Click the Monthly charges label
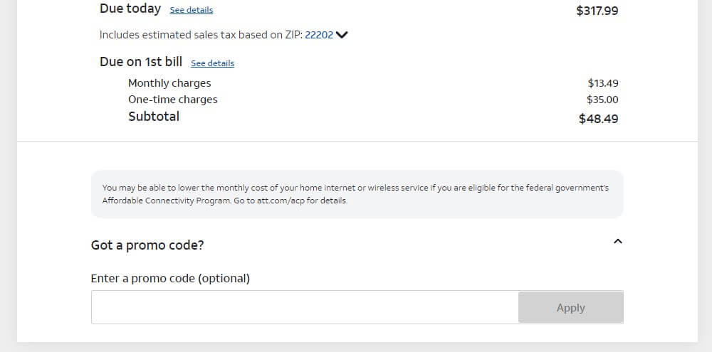Screen dimensions: 712x352 [169, 83]
